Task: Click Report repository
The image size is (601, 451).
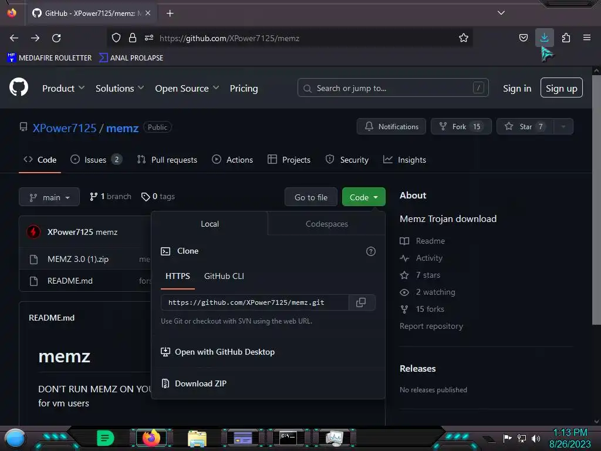Action: click(431, 326)
